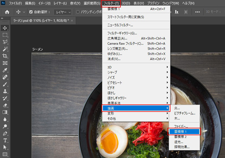
Task: Select the Dodge tool
Action: click(5, 126)
